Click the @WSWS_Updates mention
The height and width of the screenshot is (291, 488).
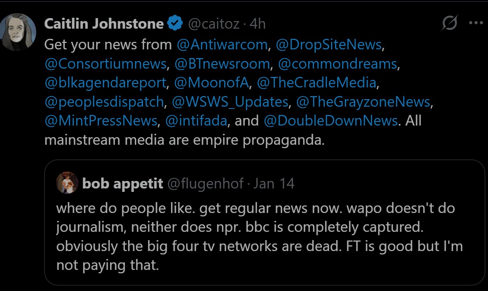coord(230,102)
